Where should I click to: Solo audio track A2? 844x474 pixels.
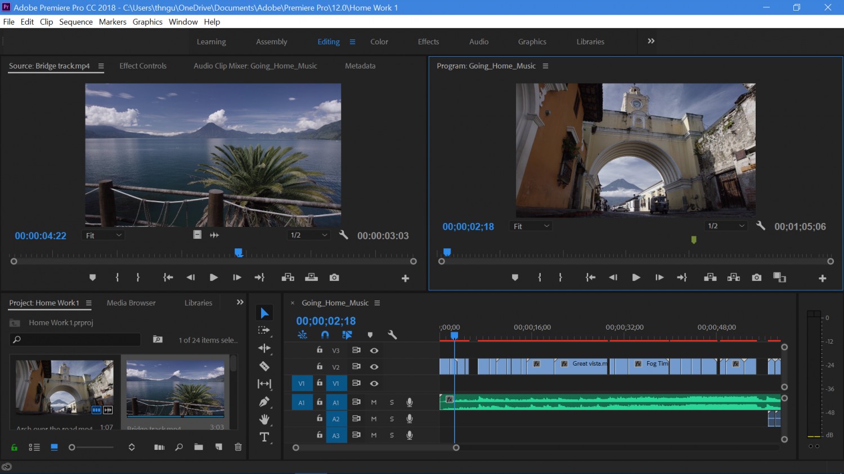pyautogui.click(x=392, y=419)
